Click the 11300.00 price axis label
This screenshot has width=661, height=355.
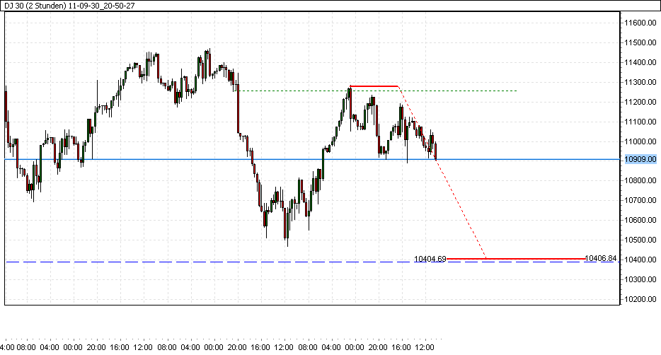640,82
